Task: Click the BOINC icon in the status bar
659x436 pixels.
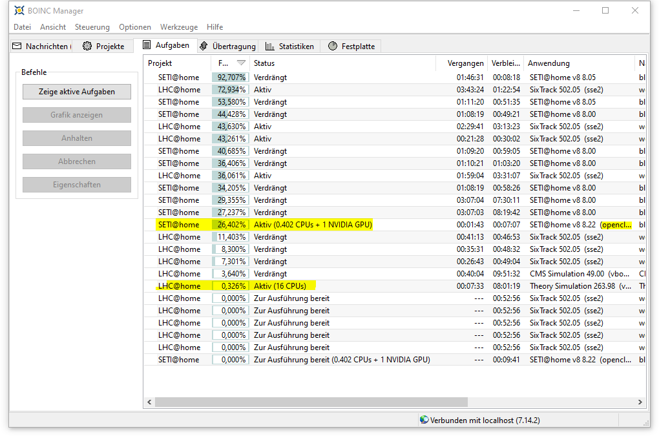Action: pos(423,420)
